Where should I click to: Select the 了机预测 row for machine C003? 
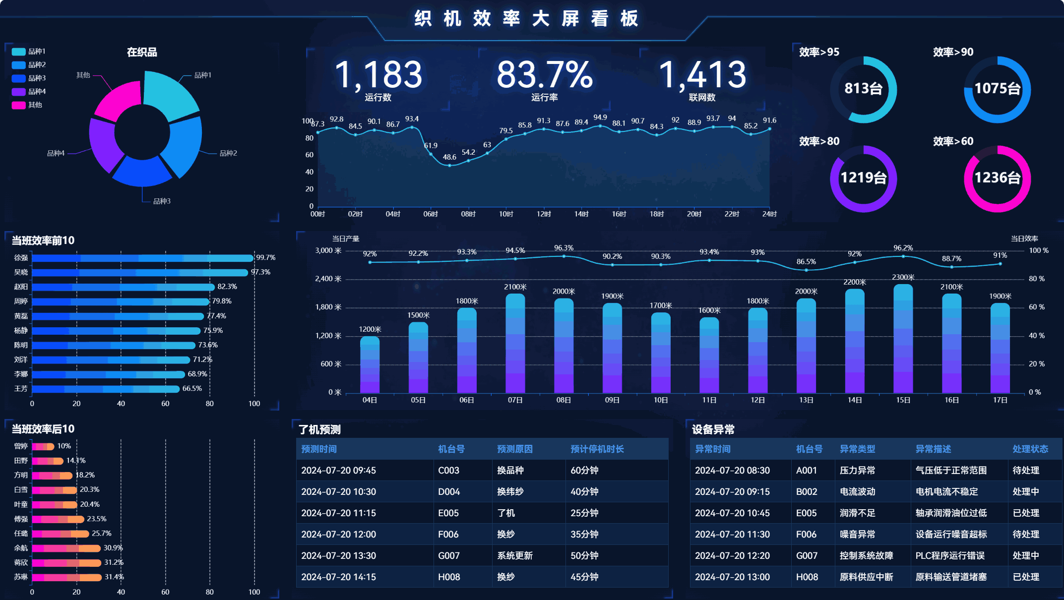click(448, 471)
